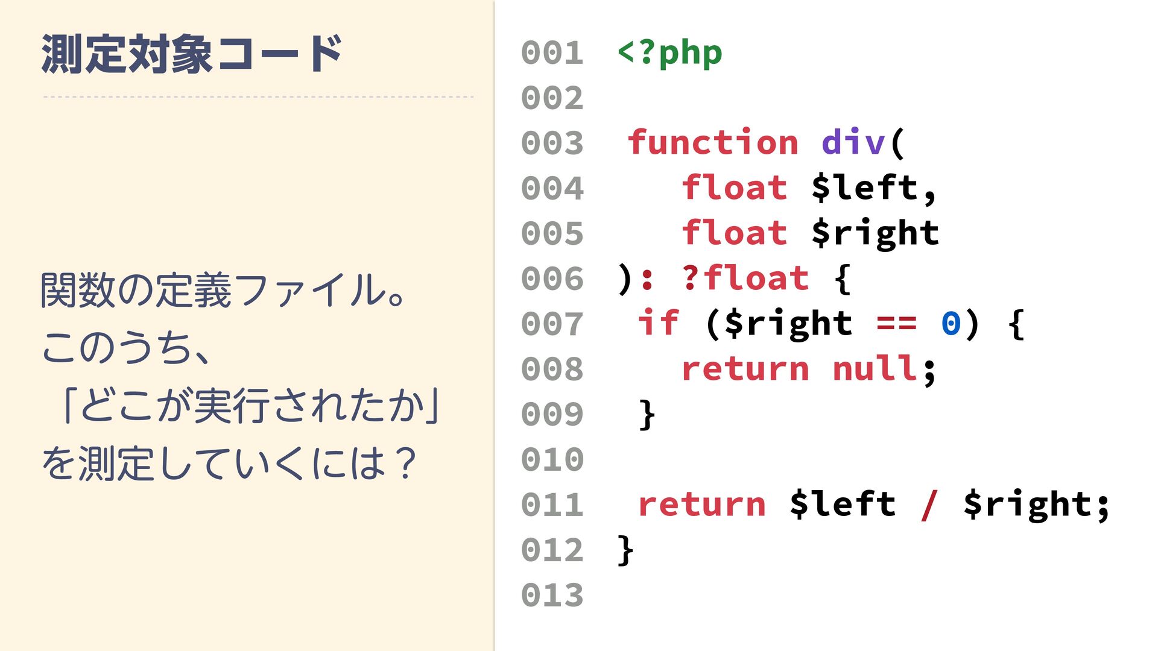The height and width of the screenshot is (651, 1158).
Task: Click the div function name
Action: point(853,143)
